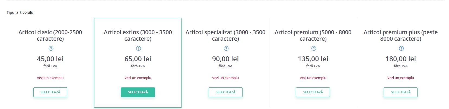449x109 pixels.
Task: Select the 45,00 lei Articol clasic
Action: tap(50, 92)
